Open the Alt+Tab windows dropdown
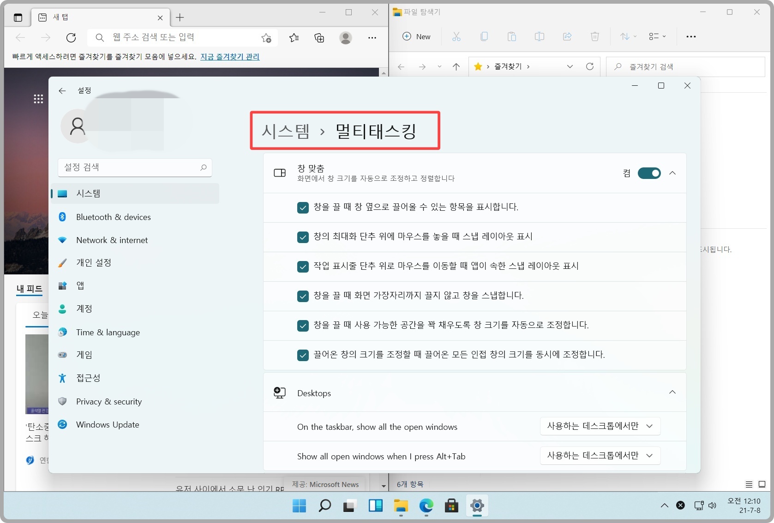 600,456
